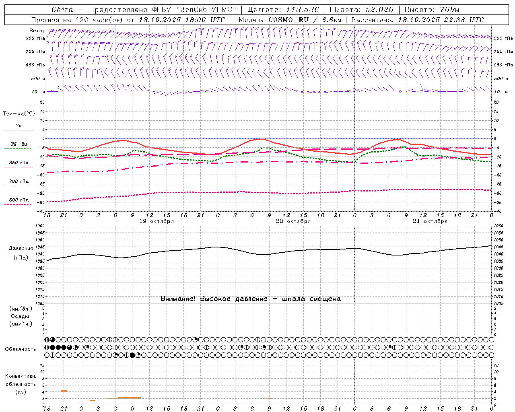This screenshot has height=412, width=515.
Task: Click the wide orange convective bar near 9 hours on 19 October
Action: tap(130, 398)
